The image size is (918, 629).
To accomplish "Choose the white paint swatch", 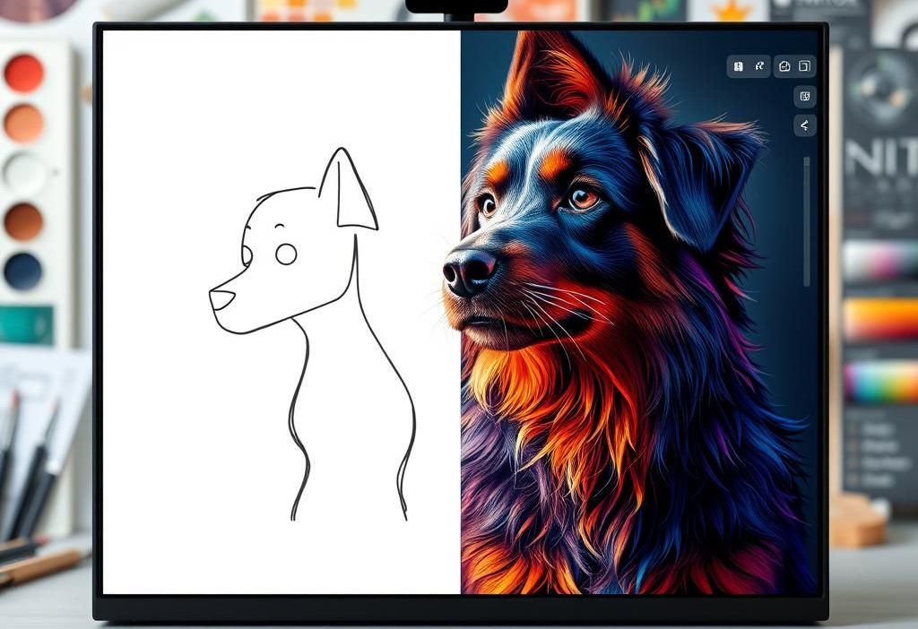I will 23,172.
